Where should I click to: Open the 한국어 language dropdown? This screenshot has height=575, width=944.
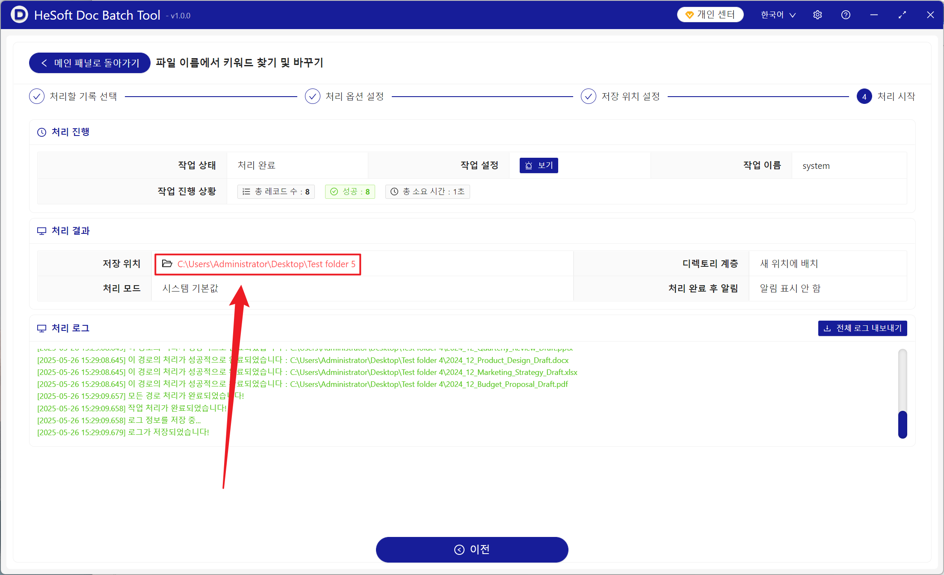(778, 15)
